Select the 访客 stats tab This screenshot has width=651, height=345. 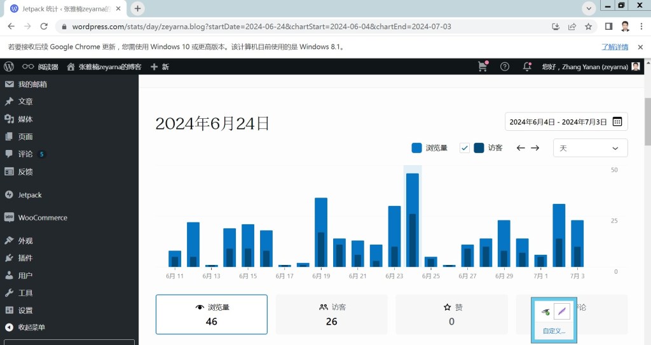click(x=331, y=315)
